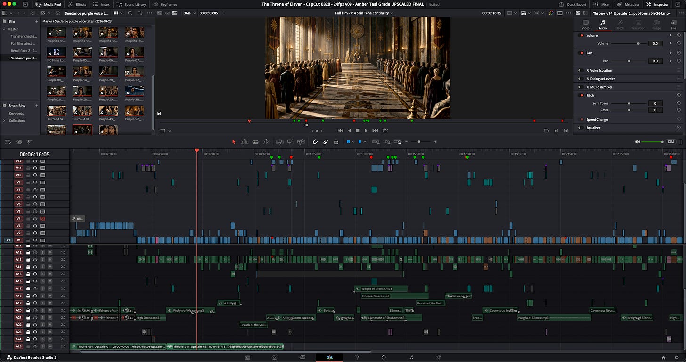Adjust the timeline zoom slider
686x362 pixels.
tap(419, 141)
